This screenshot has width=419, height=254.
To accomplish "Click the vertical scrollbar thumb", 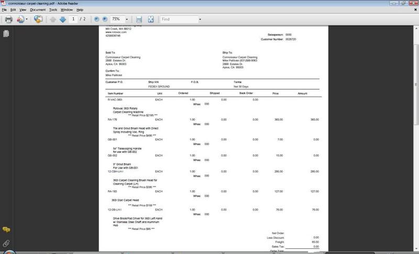I will [416, 85].
